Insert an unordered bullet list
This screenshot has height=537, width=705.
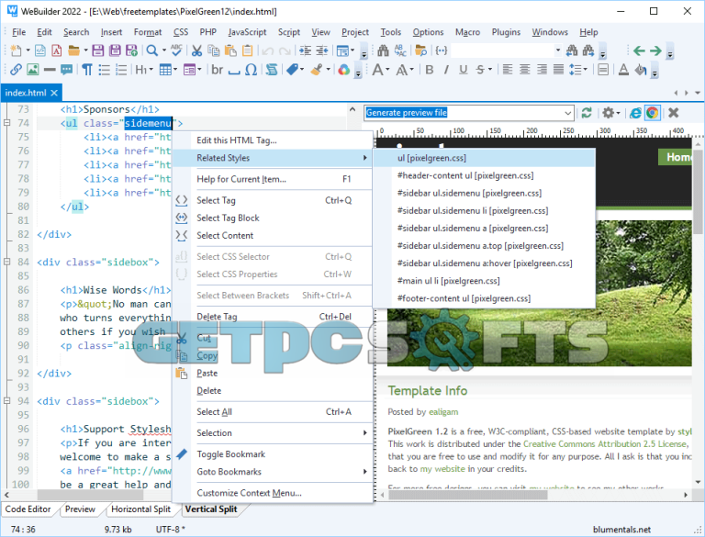pos(105,70)
